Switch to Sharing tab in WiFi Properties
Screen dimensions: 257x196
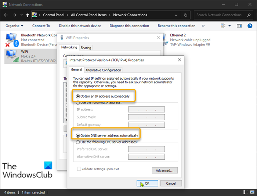[86, 48]
